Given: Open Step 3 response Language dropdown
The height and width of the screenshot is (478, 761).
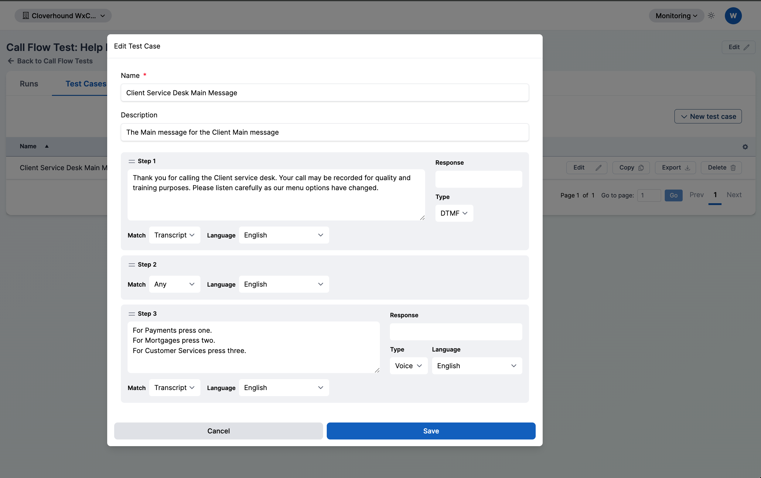Looking at the screenshot, I should [x=476, y=365].
